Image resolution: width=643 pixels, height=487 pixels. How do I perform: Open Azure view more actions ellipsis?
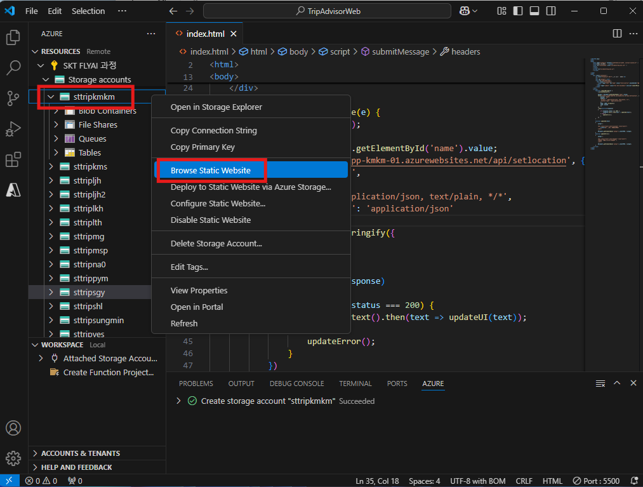(x=151, y=34)
